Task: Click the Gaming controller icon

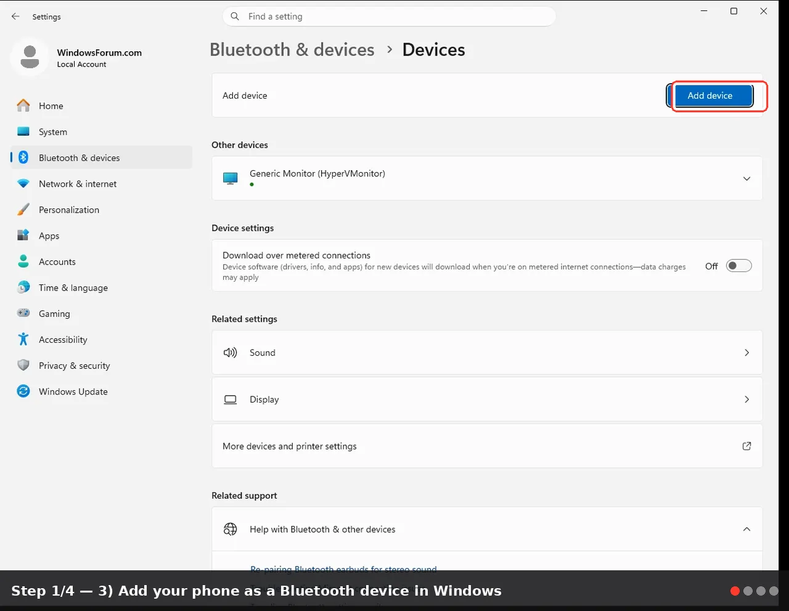Action: (23, 313)
